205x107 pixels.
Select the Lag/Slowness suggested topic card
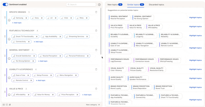(x=120, y=60)
